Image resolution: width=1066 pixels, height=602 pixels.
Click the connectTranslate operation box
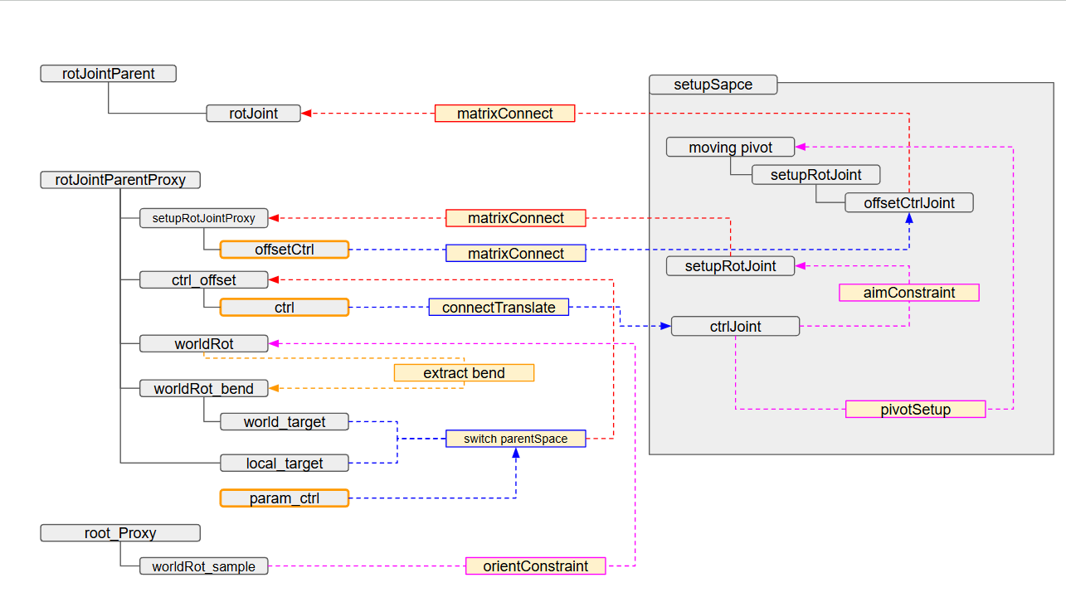coord(498,308)
